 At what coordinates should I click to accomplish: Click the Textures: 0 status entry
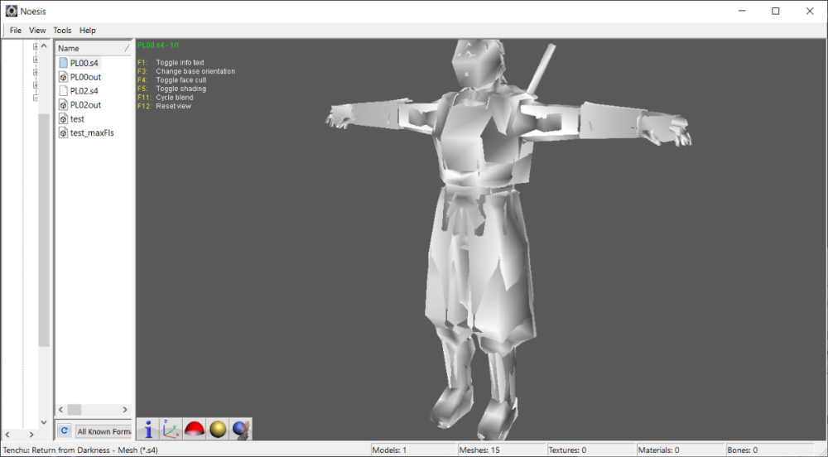point(567,450)
